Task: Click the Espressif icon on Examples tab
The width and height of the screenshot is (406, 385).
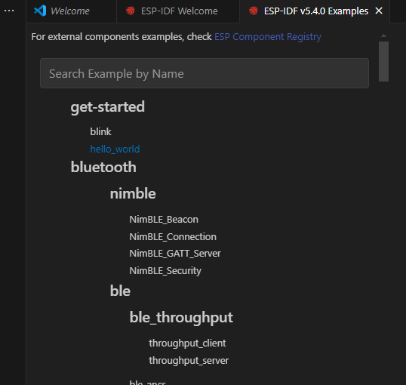Action: click(254, 11)
